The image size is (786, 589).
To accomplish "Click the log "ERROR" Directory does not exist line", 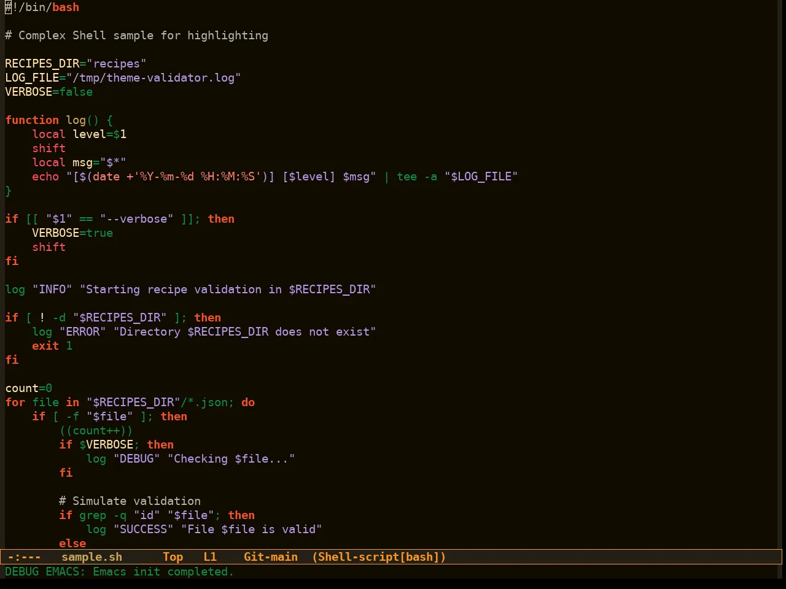I will [x=204, y=332].
